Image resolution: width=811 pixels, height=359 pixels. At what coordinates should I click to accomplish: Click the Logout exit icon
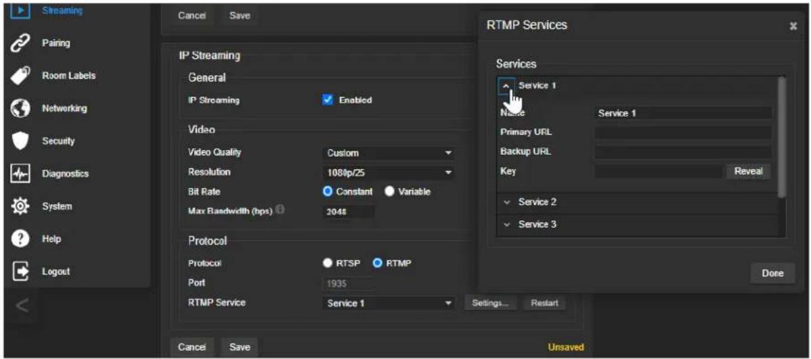[x=19, y=272]
